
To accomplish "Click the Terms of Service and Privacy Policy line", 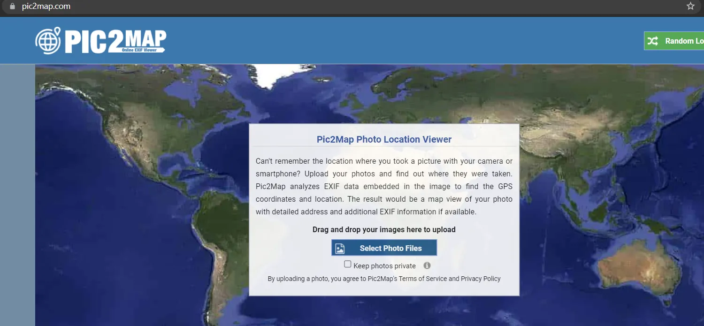I will click(384, 279).
